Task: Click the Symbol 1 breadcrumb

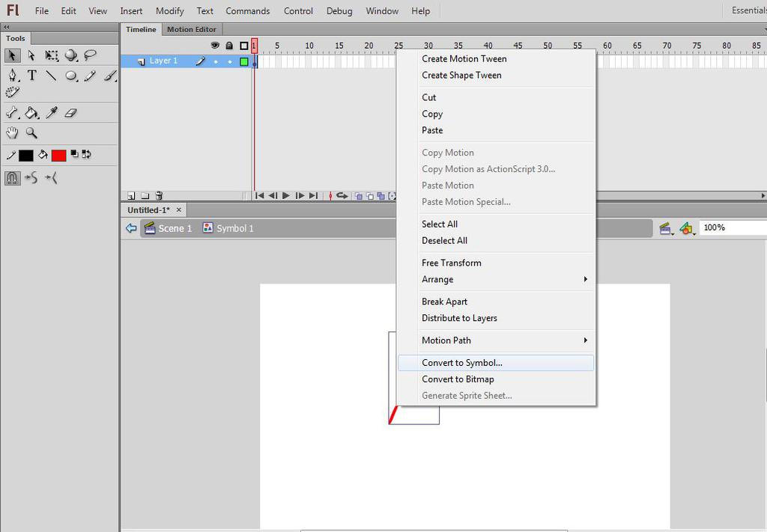Action: (x=228, y=228)
